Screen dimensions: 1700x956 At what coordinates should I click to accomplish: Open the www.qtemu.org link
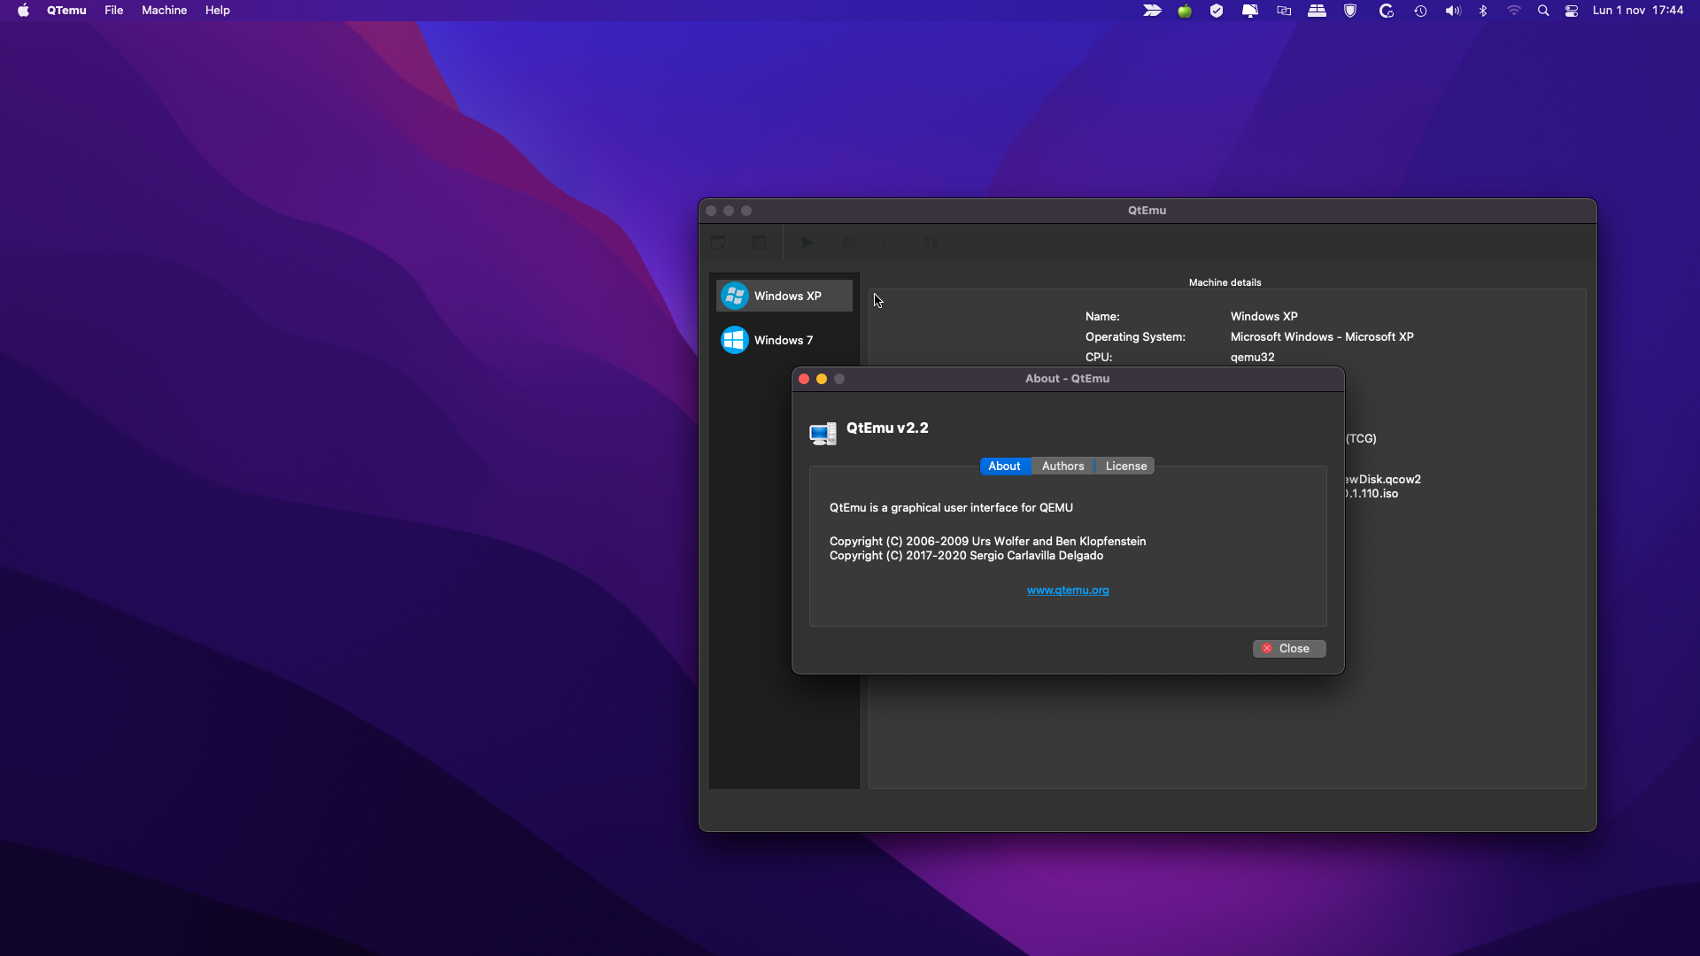point(1068,590)
